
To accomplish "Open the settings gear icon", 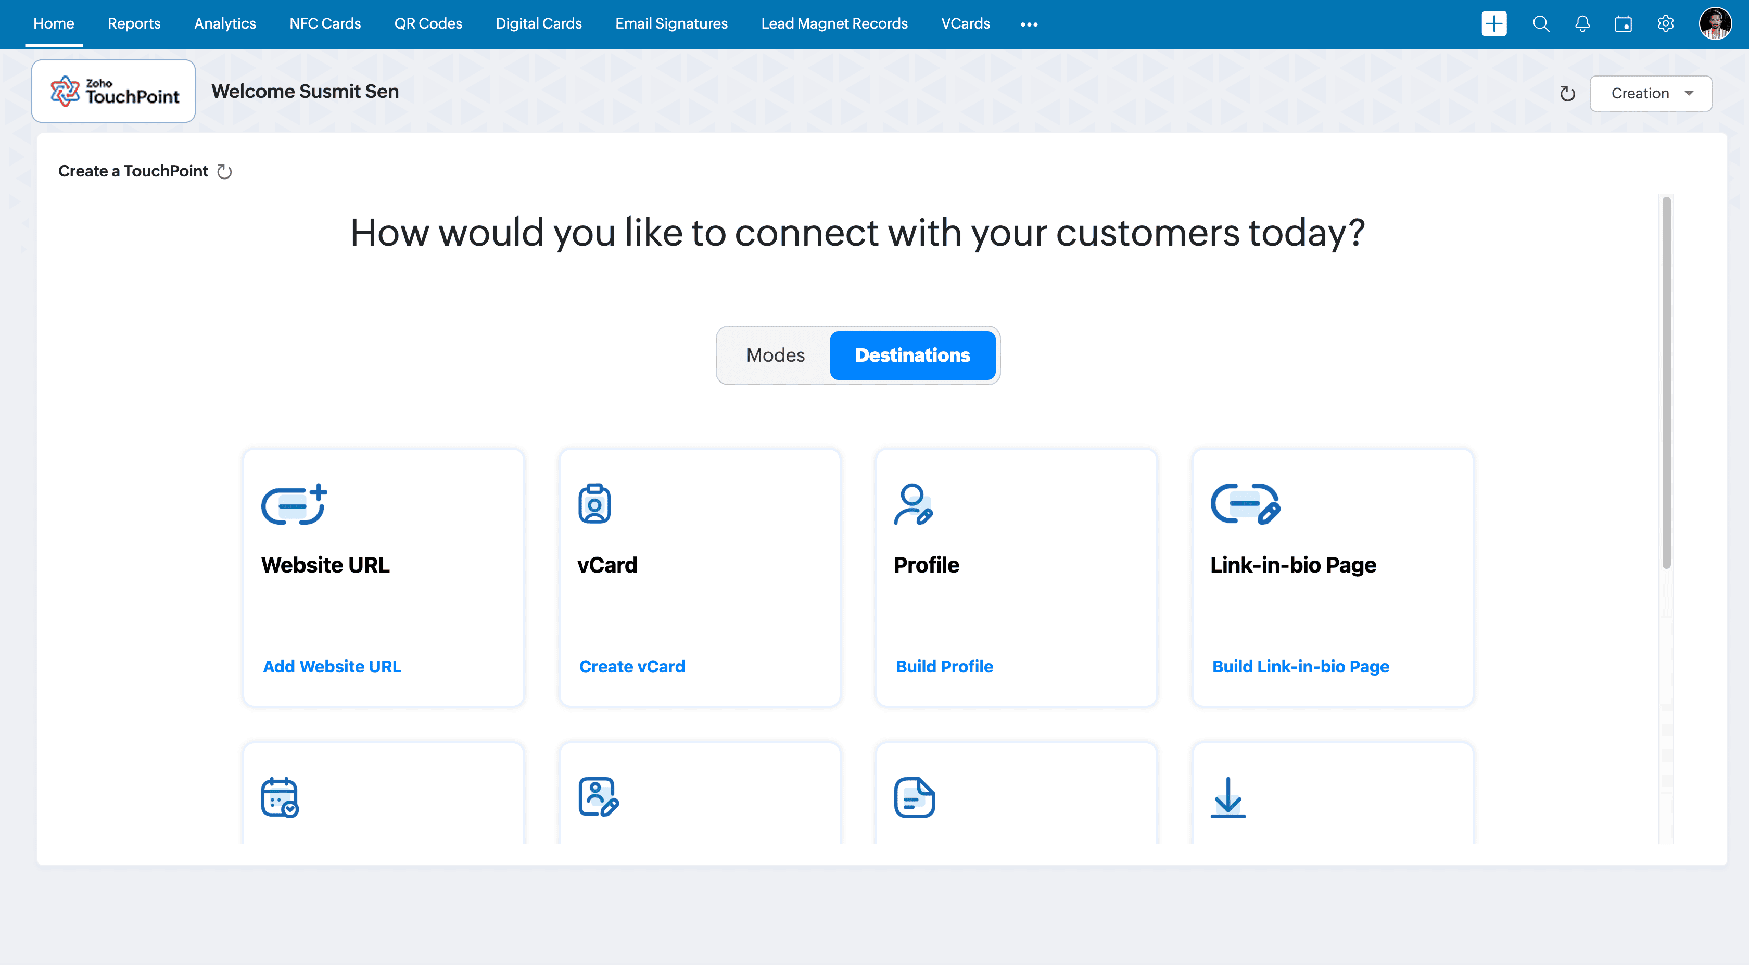I will 1666,24.
